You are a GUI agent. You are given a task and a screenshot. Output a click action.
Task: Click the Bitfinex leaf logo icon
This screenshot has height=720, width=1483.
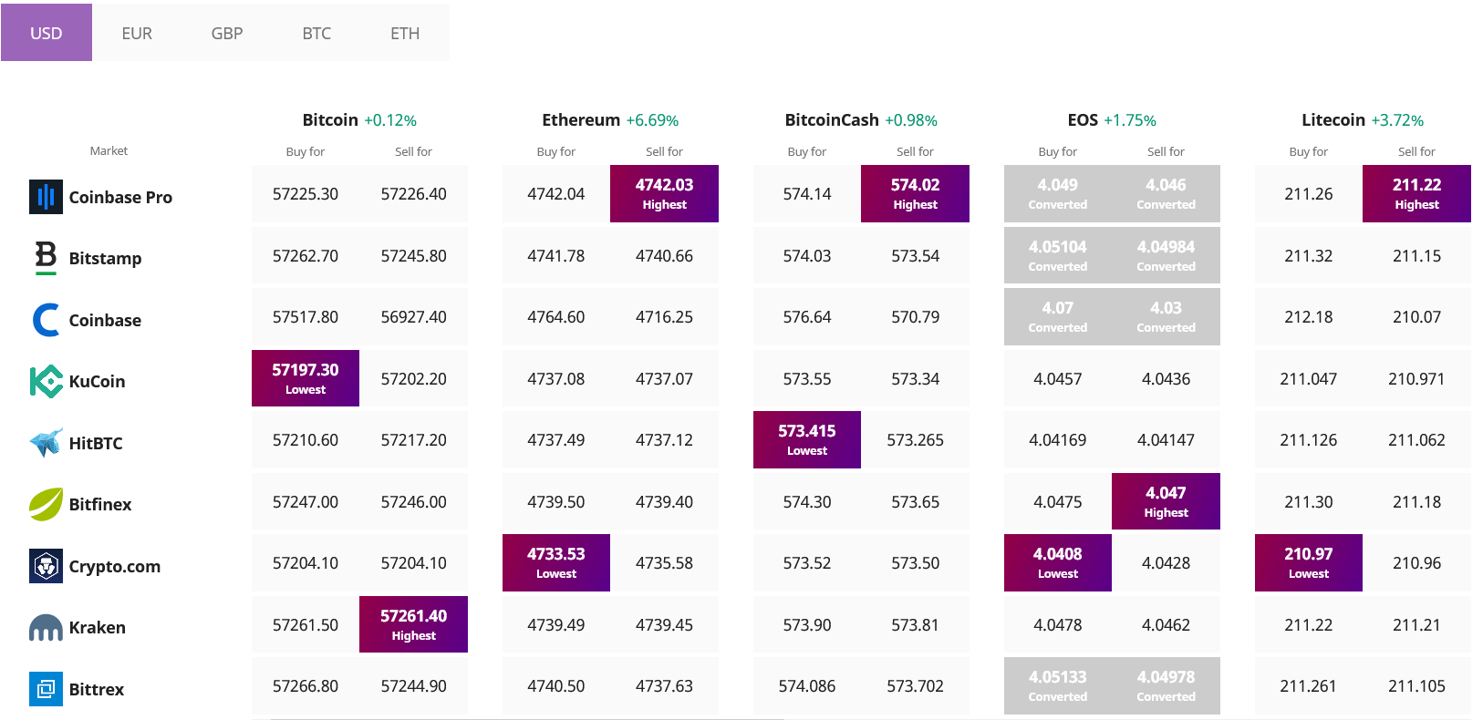46,504
